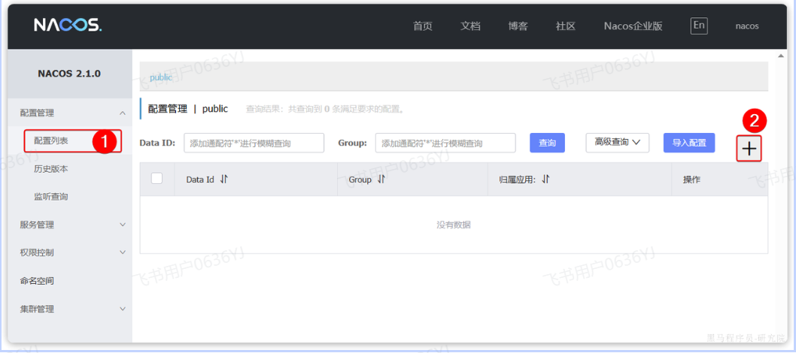796x353 pixels.
Task: Open Nacos企业版 in top navigation
Action: [633, 26]
